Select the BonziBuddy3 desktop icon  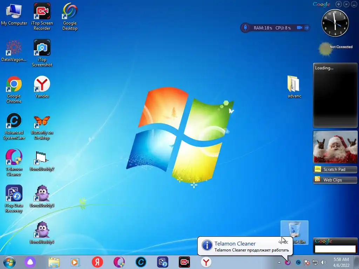(x=42, y=196)
